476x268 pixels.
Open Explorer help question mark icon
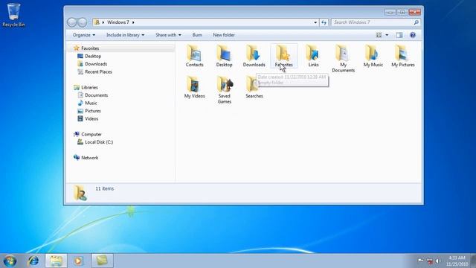tap(413, 35)
